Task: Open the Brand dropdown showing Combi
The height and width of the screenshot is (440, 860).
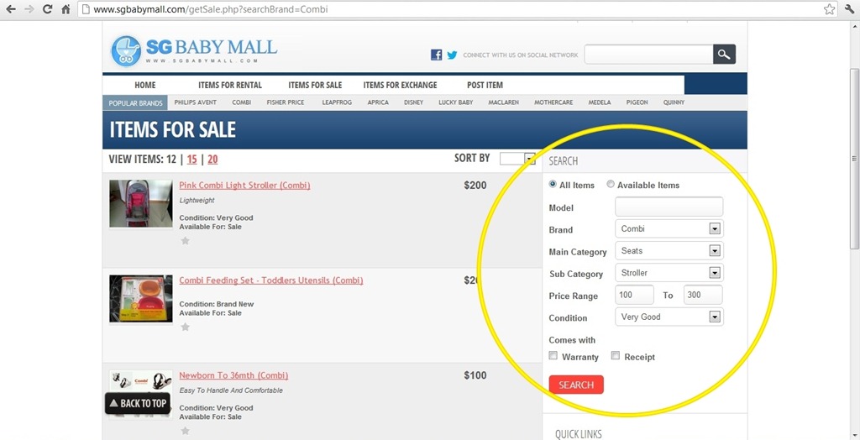Action: [x=669, y=228]
